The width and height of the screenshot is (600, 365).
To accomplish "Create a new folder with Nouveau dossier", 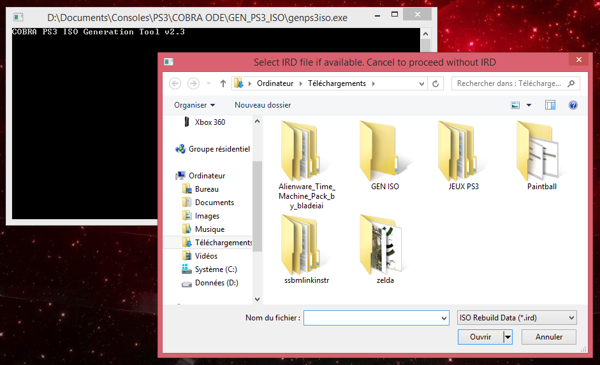I will click(x=263, y=105).
